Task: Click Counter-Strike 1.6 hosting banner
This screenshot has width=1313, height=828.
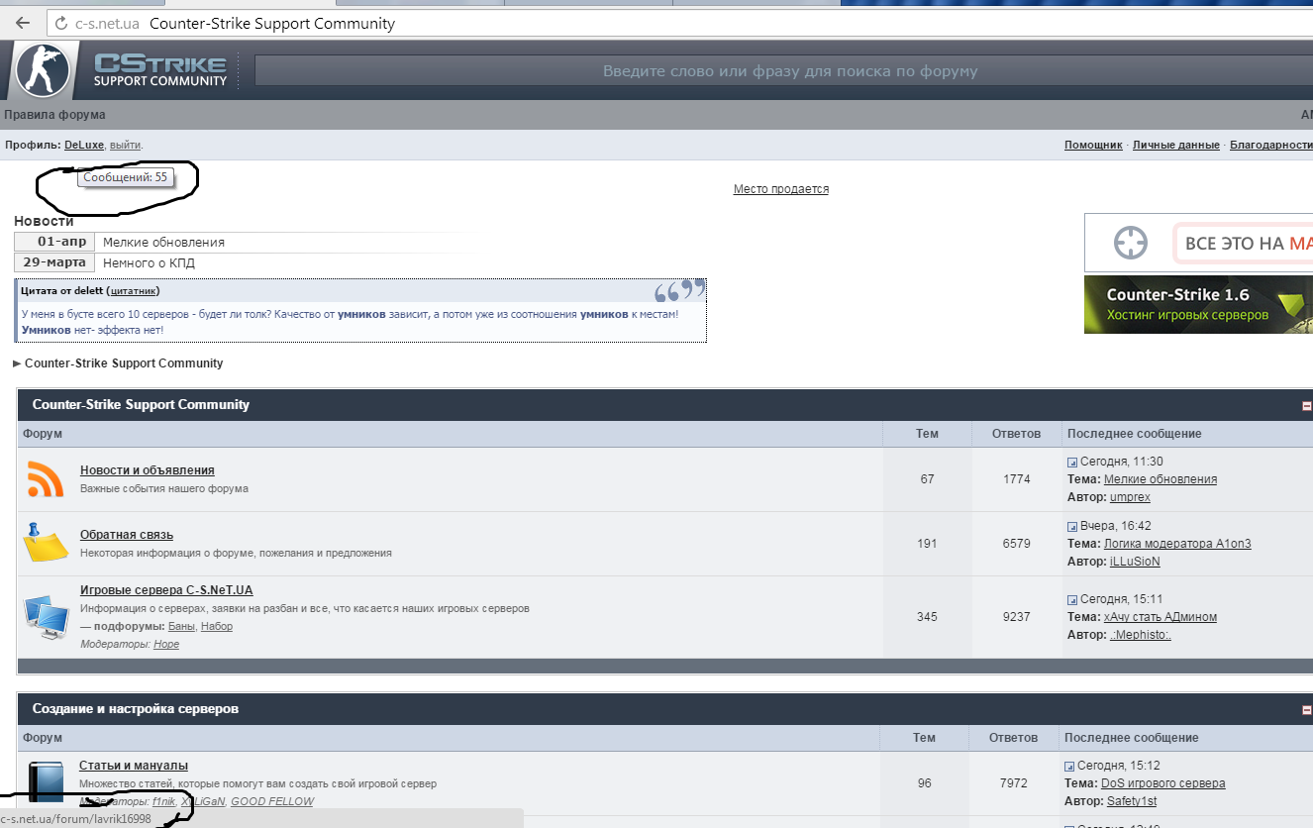Action: [1198, 304]
